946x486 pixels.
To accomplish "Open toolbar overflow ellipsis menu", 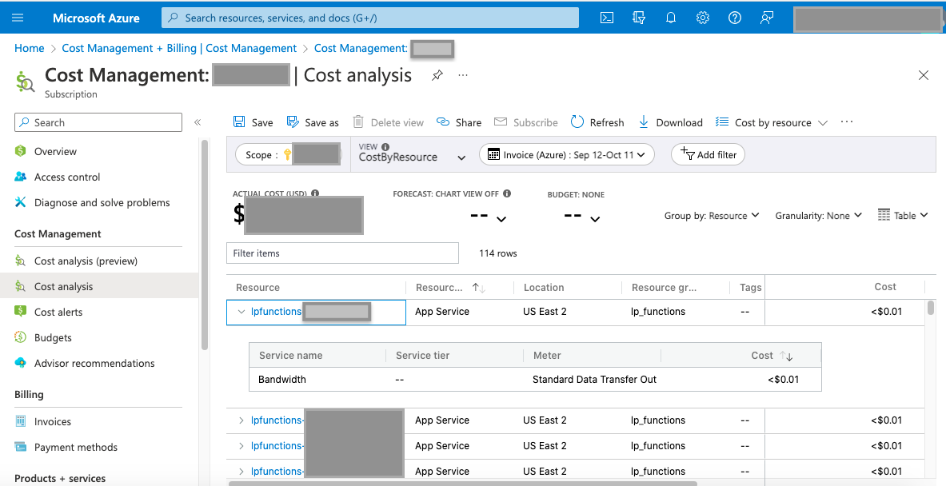I will pos(847,121).
